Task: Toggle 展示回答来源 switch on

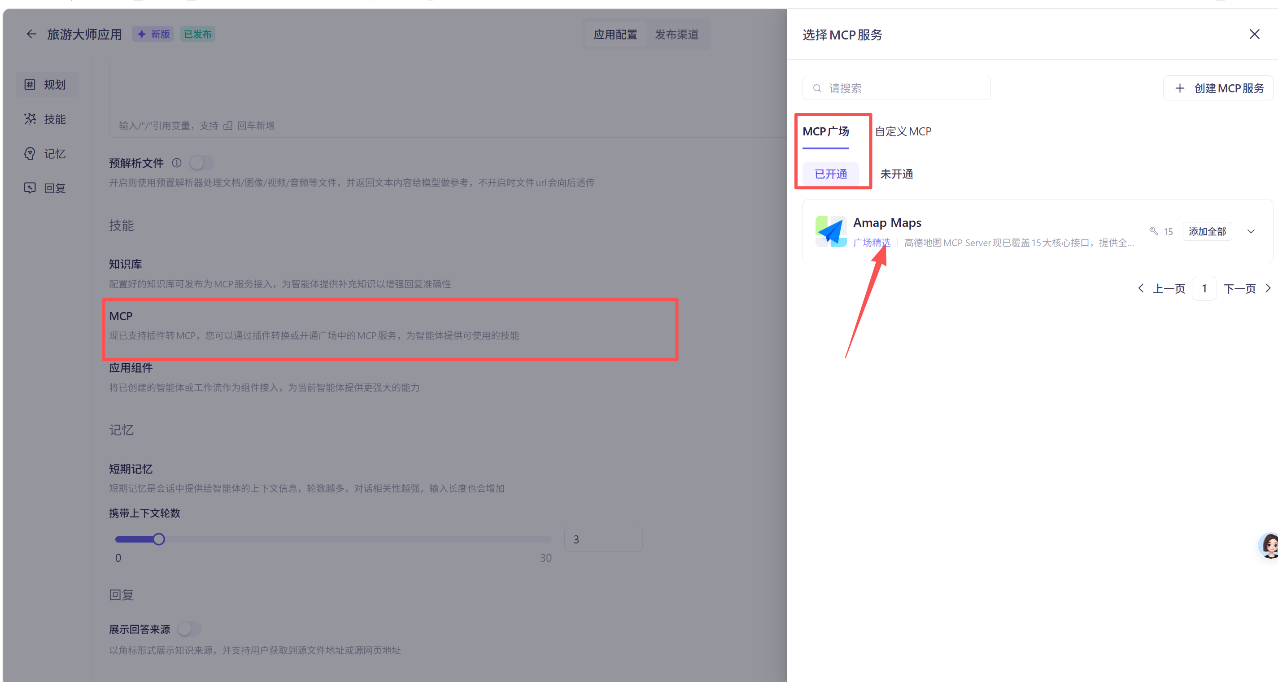Action: (189, 629)
